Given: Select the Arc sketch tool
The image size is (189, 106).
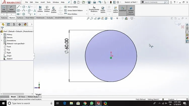Looking at the screenshot, I should pyautogui.click(x=24, y=11).
